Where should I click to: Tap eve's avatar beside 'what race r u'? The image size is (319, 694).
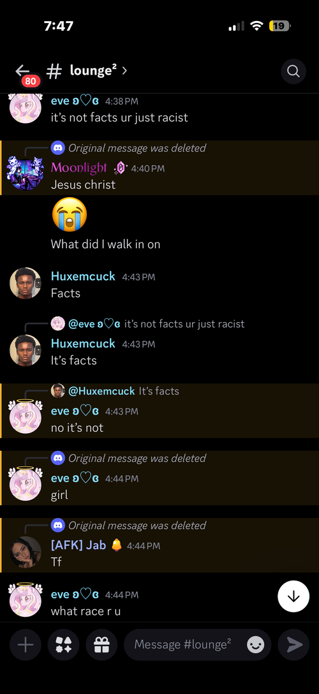point(26,600)
